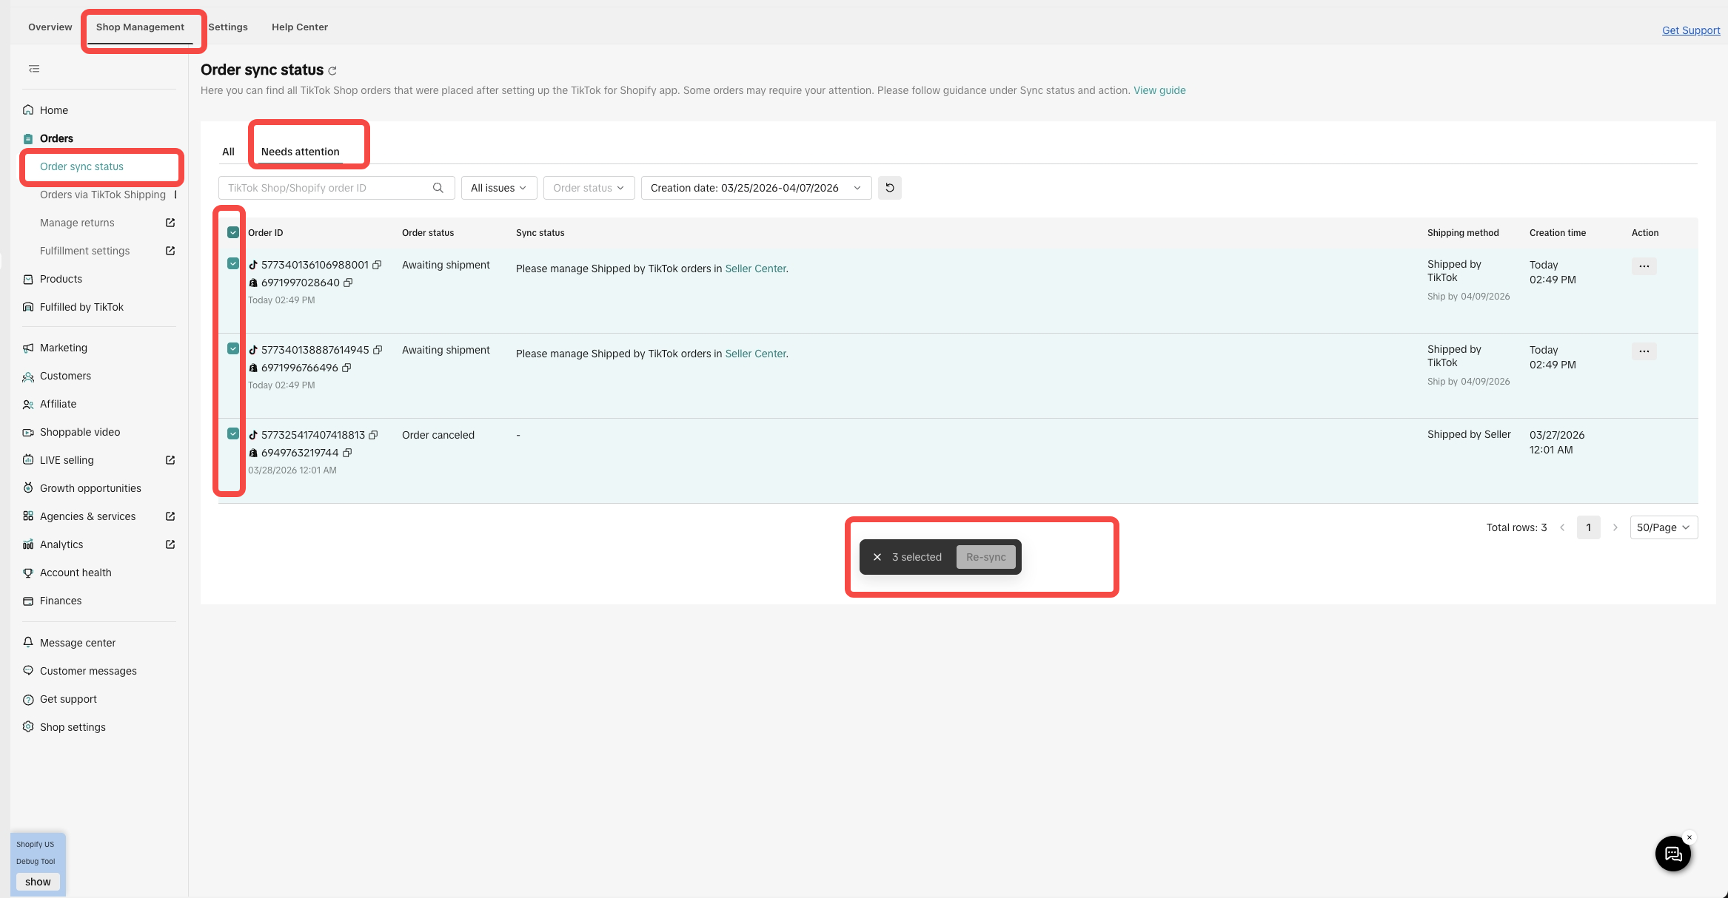Open external link icon for Fulfillment settings
This screenshot has height=898, width=1728.
point(170,251)
